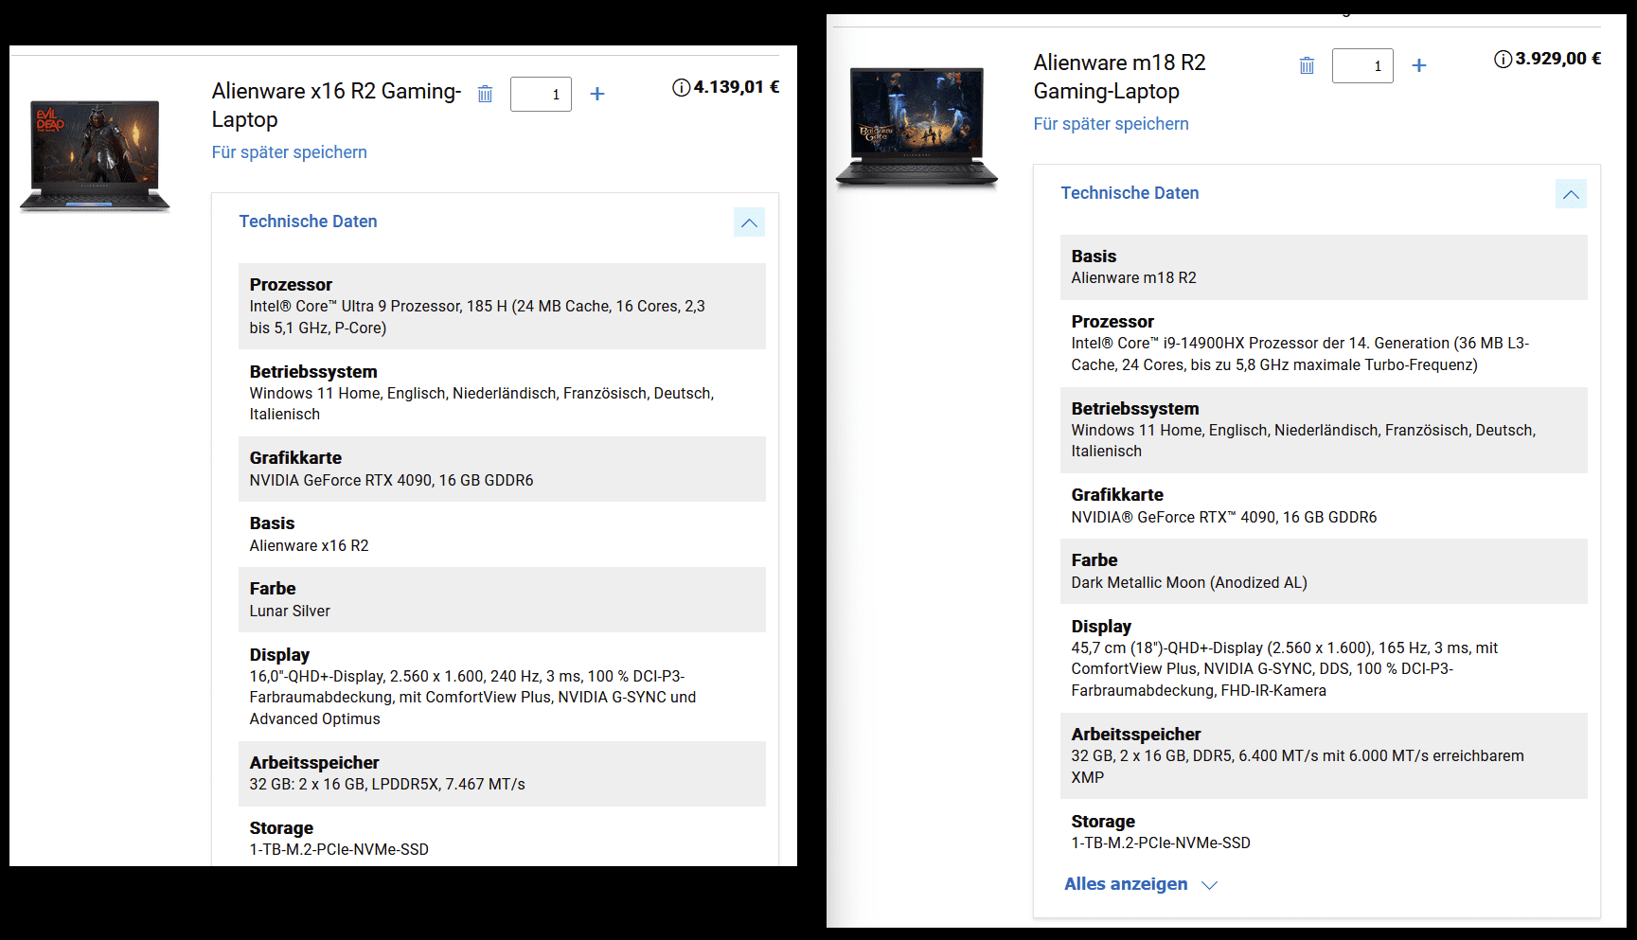Image resolution: width=1637 pixels, height=940 pixels.
Task: Click the 3.929,00 € price label
Action: pos(1557,59)
